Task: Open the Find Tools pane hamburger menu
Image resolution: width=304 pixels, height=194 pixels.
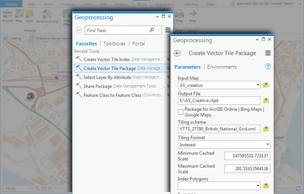Action: click(x=168, y=30)
